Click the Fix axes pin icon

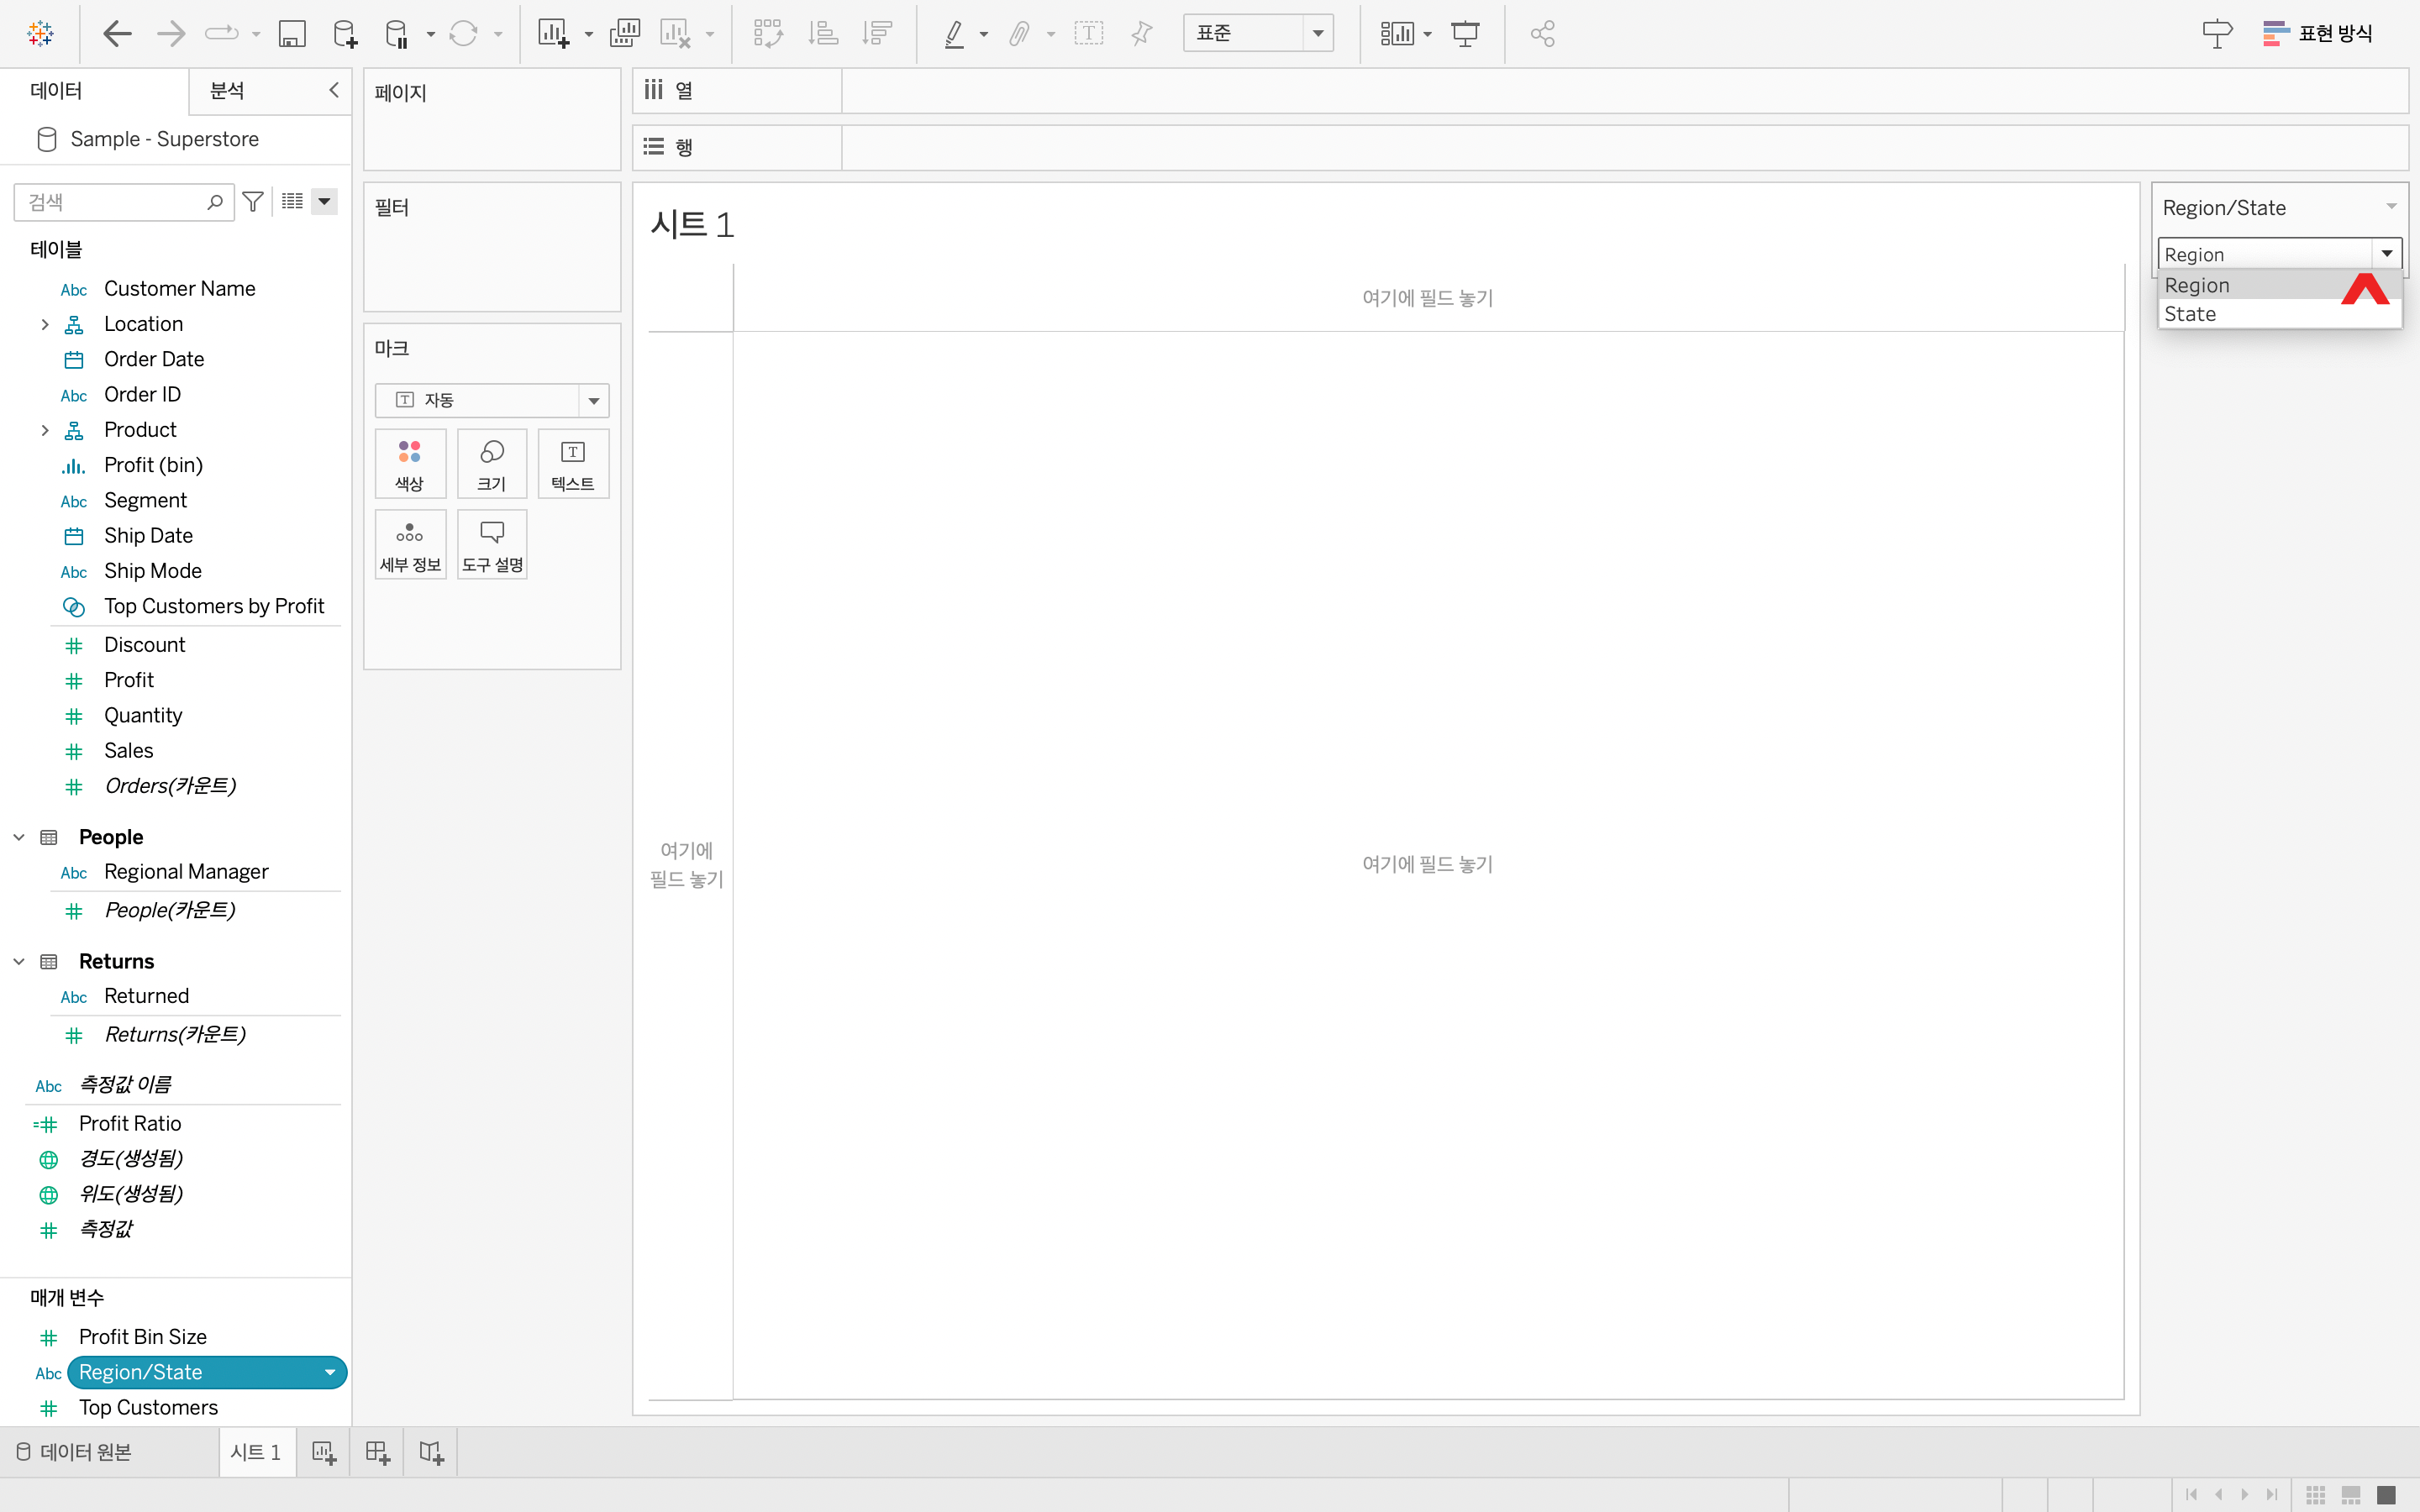pos(1142,34)
